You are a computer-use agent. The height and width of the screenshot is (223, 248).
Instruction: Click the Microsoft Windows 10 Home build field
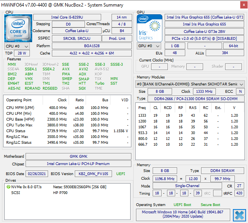pos(183,214)
